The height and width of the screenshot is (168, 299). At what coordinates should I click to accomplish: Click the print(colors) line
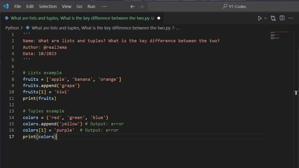[39, 137]
